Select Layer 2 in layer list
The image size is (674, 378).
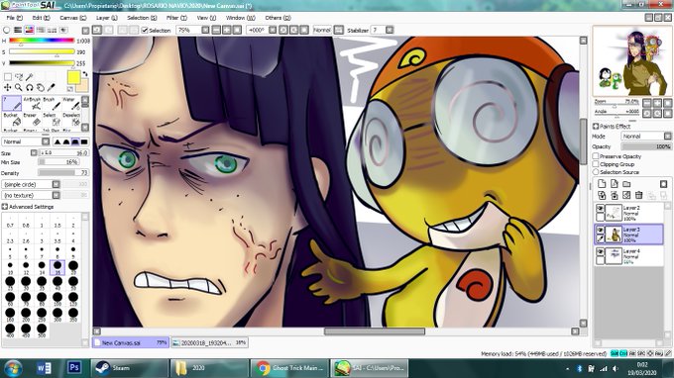(x=629, y=213)
